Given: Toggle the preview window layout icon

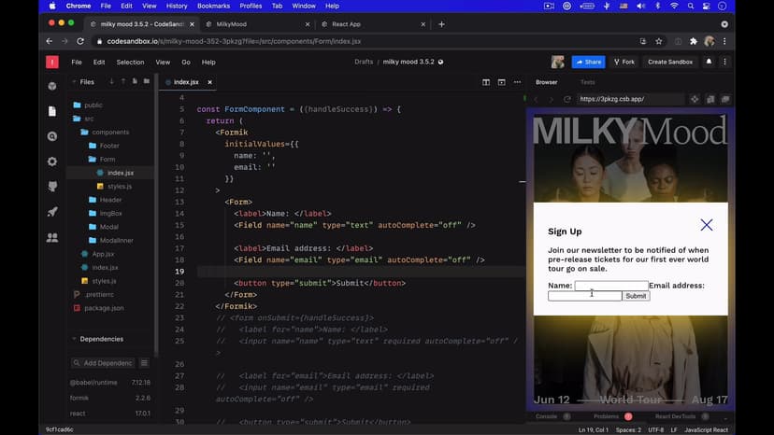Looking at the screenshot, I should tap(500, 82).
